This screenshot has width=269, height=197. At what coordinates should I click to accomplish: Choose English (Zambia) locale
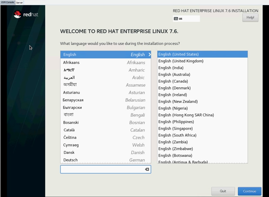(x=202, y=142)
